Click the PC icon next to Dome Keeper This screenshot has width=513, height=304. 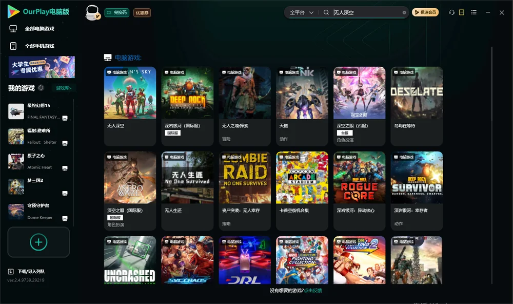click(65, 219)
